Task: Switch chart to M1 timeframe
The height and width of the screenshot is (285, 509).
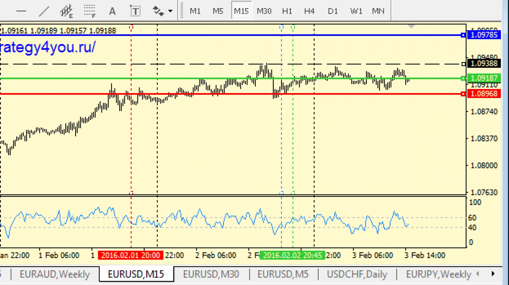Action: [195, 11]
